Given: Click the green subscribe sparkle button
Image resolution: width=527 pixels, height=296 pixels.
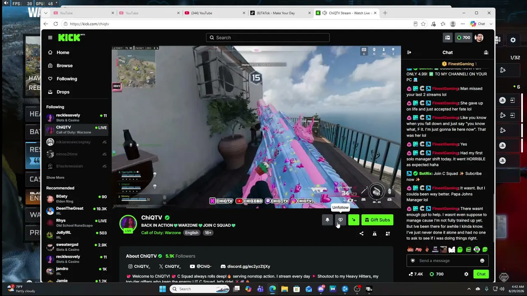Looking at the screenshot, I should 354,220.
